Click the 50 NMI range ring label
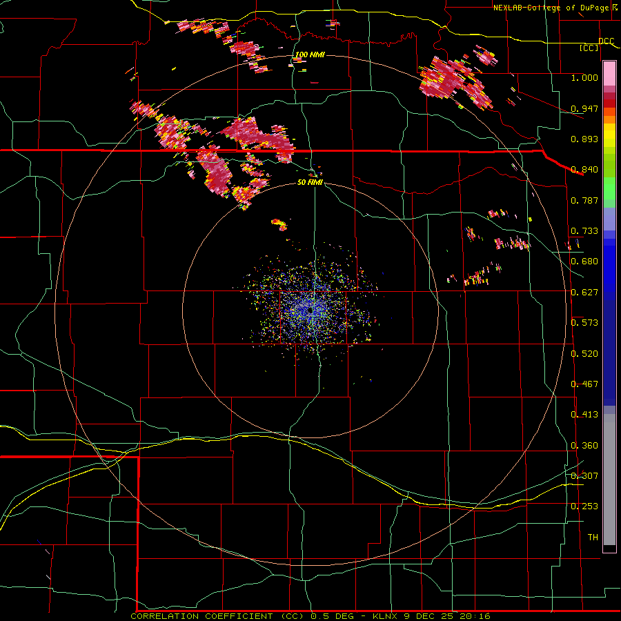This screenshot has width=621, height=621. tap(310, 182)
